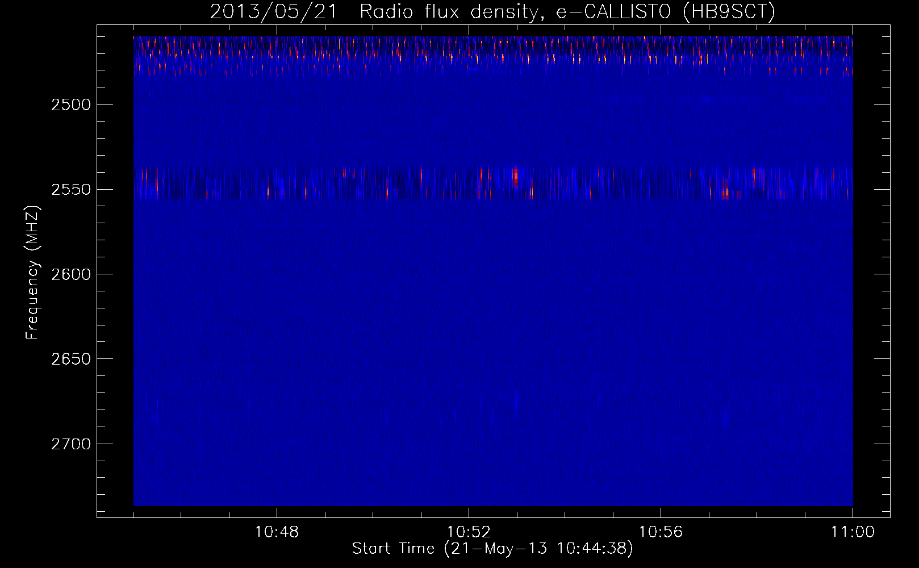Click the 10:48 time tick label
Screen dimensions: 919x568
(277, 532)
